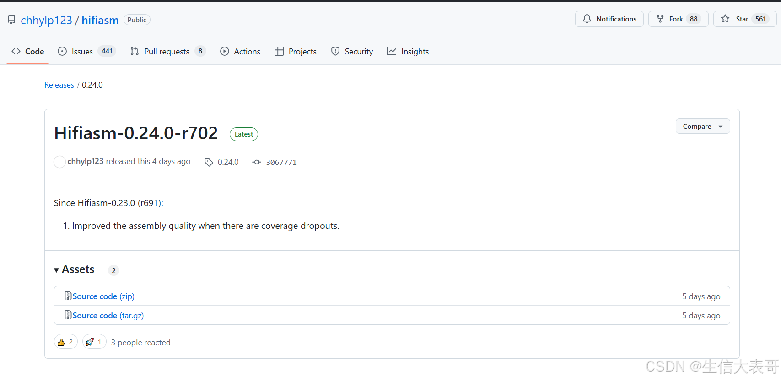Toggle the thumbs up reaction
The width and height of the screenshot is (781, 380).
(66, 342)
